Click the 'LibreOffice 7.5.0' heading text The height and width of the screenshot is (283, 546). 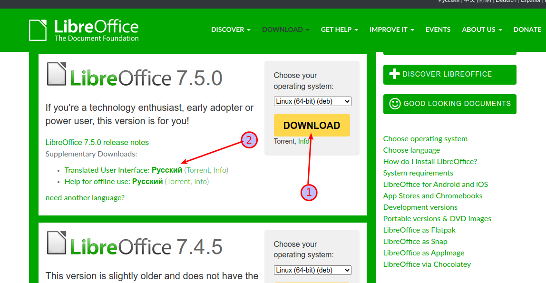(146, 78)
